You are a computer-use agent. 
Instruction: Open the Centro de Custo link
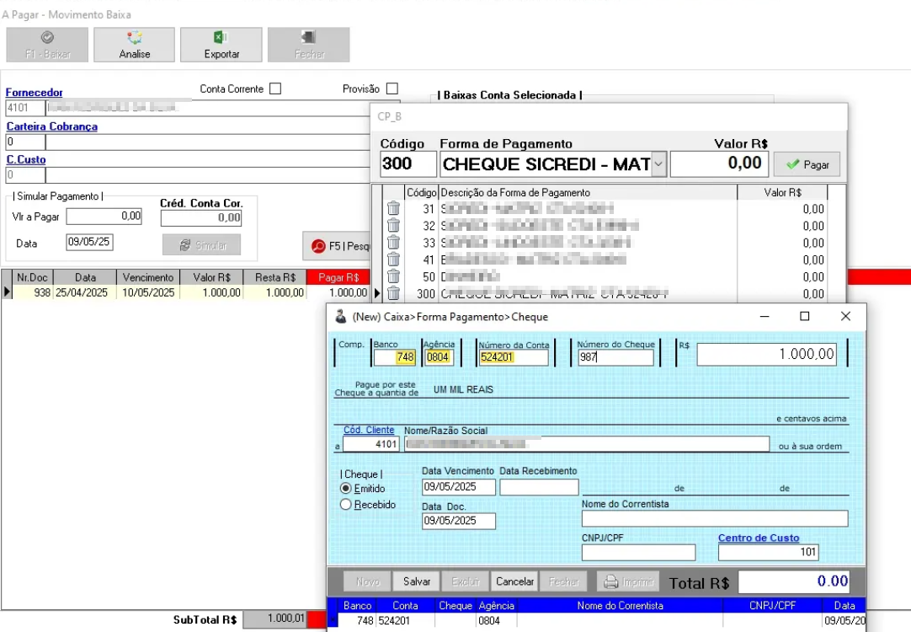[x=759, y=538]
